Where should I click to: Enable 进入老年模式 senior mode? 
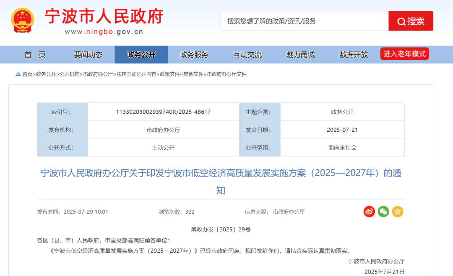[x=404, y=54]
